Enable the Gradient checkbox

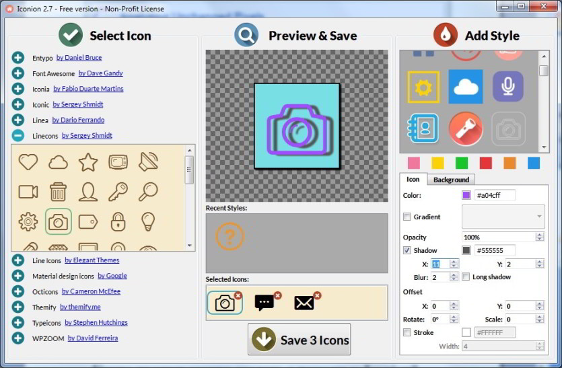407,217
